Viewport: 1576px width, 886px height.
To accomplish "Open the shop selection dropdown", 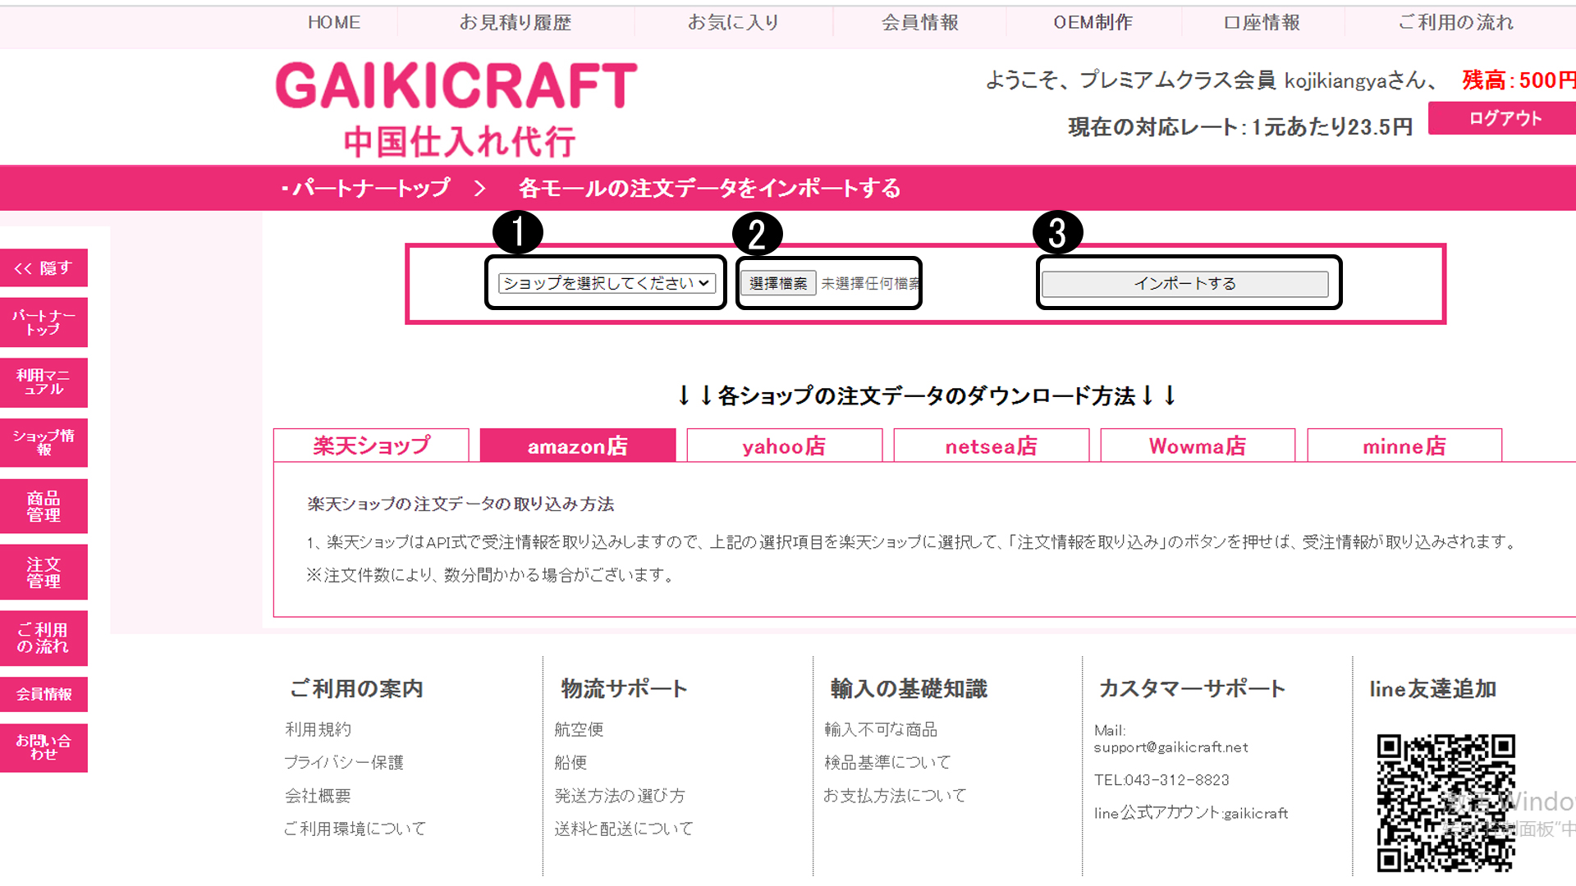I will 607,283.
